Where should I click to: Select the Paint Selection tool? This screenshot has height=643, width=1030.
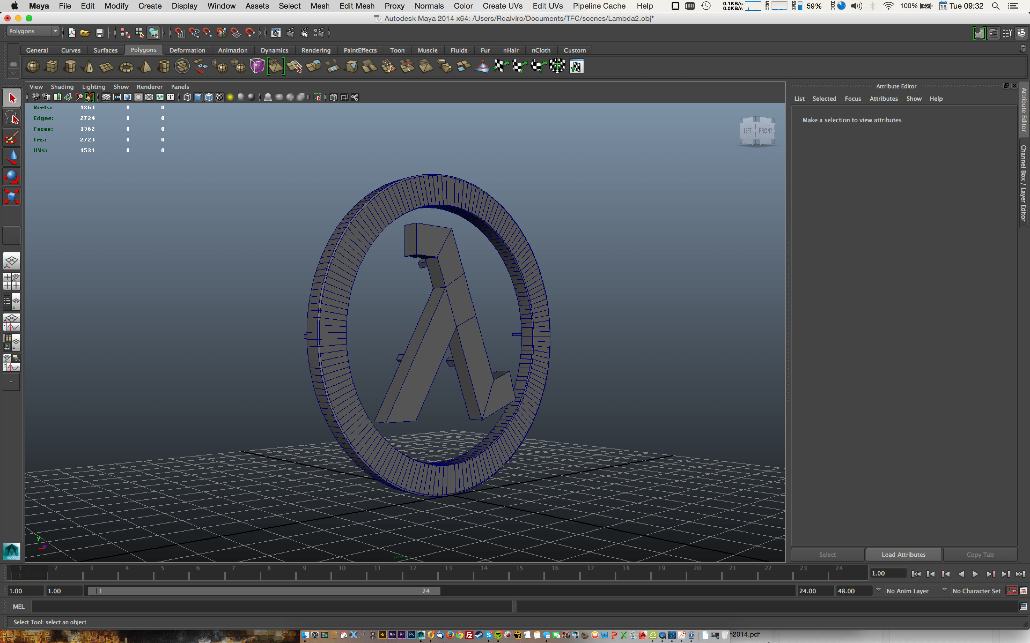click(12, 138)
